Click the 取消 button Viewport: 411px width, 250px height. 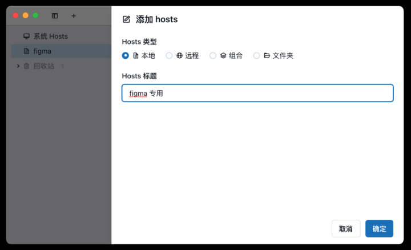346,229
